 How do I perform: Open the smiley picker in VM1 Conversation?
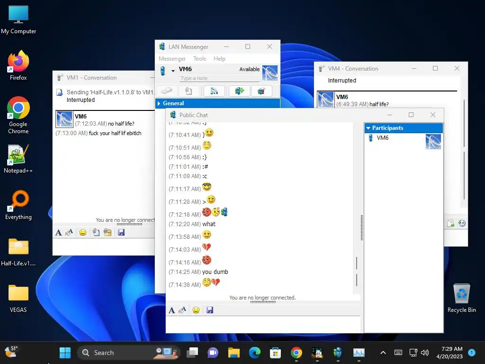[x=82, y=232]
